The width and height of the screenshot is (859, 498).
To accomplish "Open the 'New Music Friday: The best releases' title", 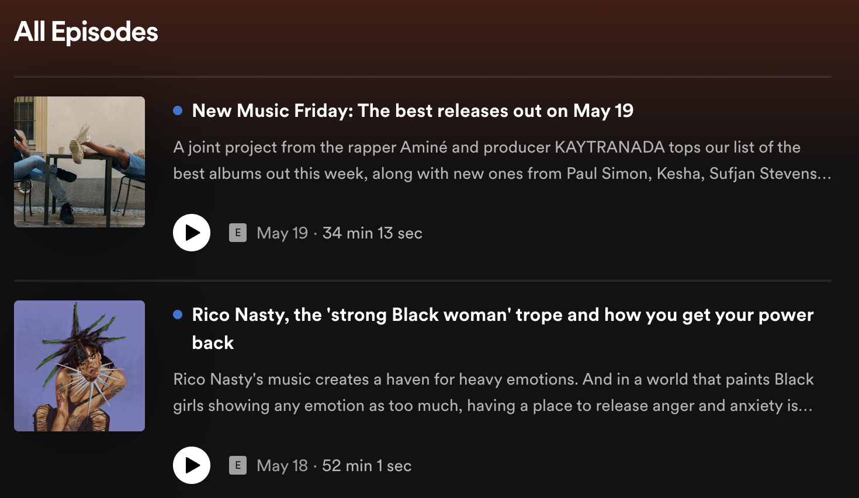I will pos(413,110).
